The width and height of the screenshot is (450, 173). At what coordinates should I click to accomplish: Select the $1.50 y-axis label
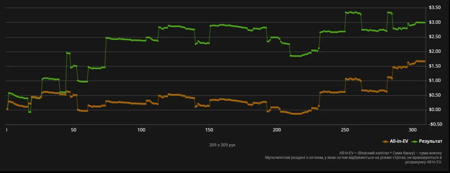[x=435, y=66]
